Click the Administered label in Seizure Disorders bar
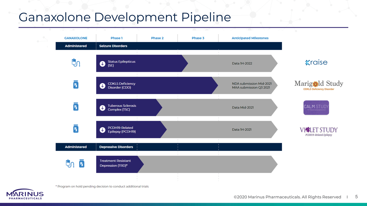Viewport: 367px width, 206px height. 76,46
